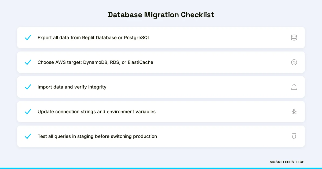Click the Database Migration Checklist title
Screen dimensions: 322x169
pos(161,15)
